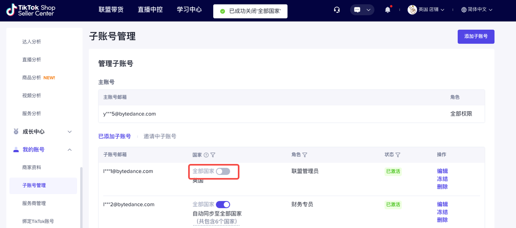Open customer support headset icon
The width and height of the screenshot is (516, 228).
tap(337, 10)
